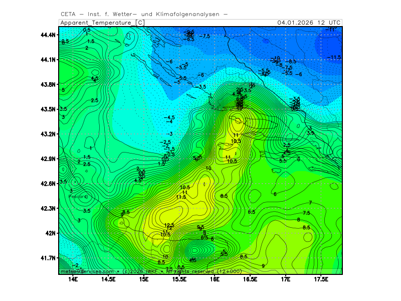
Task: Click the 43.2N latitude axis label
Action: coord(49,134)
